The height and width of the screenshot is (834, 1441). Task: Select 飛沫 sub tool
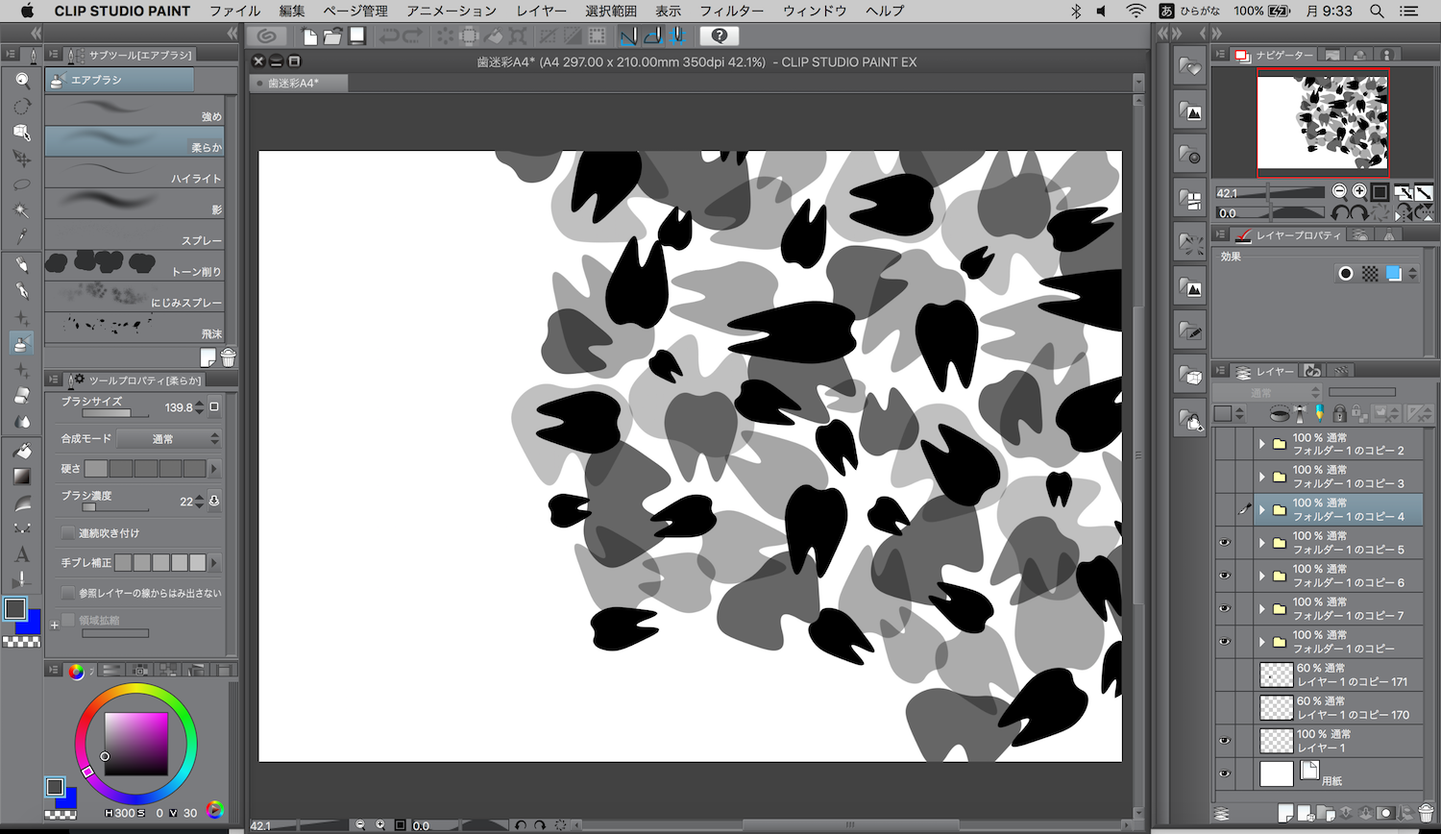tap(134, 327)
